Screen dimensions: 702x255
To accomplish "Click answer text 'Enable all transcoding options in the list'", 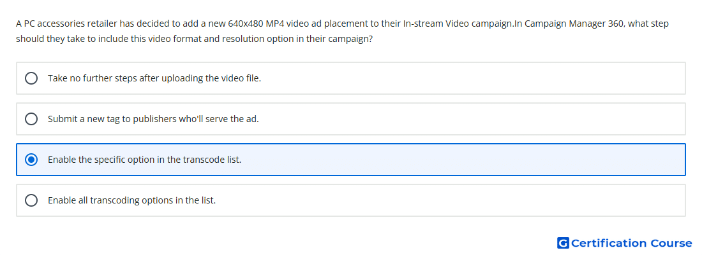I will tap(131, 200).
